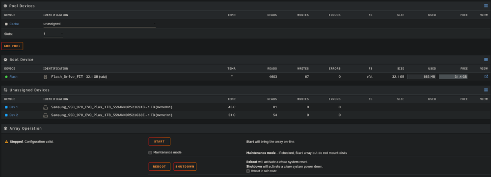Click the Array Operation section title
This screenshot has height=177, width=491.
tap(26, 128)
